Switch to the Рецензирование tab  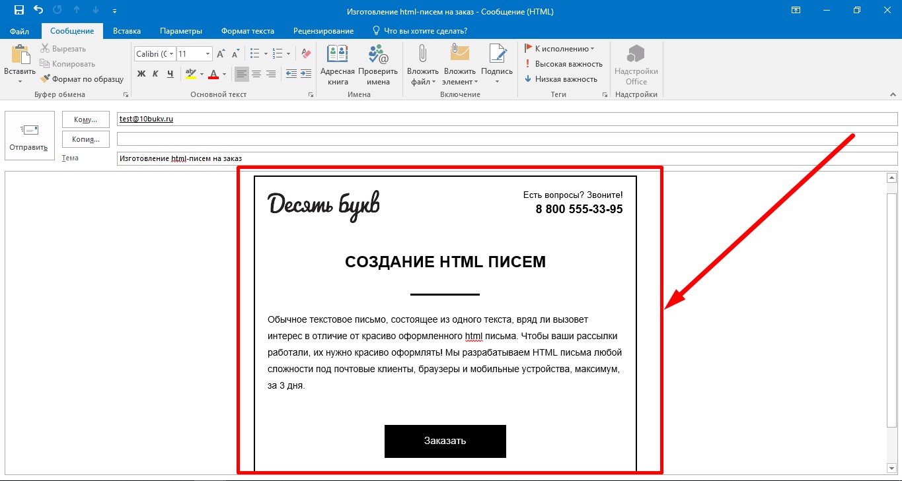coord(323,31)
